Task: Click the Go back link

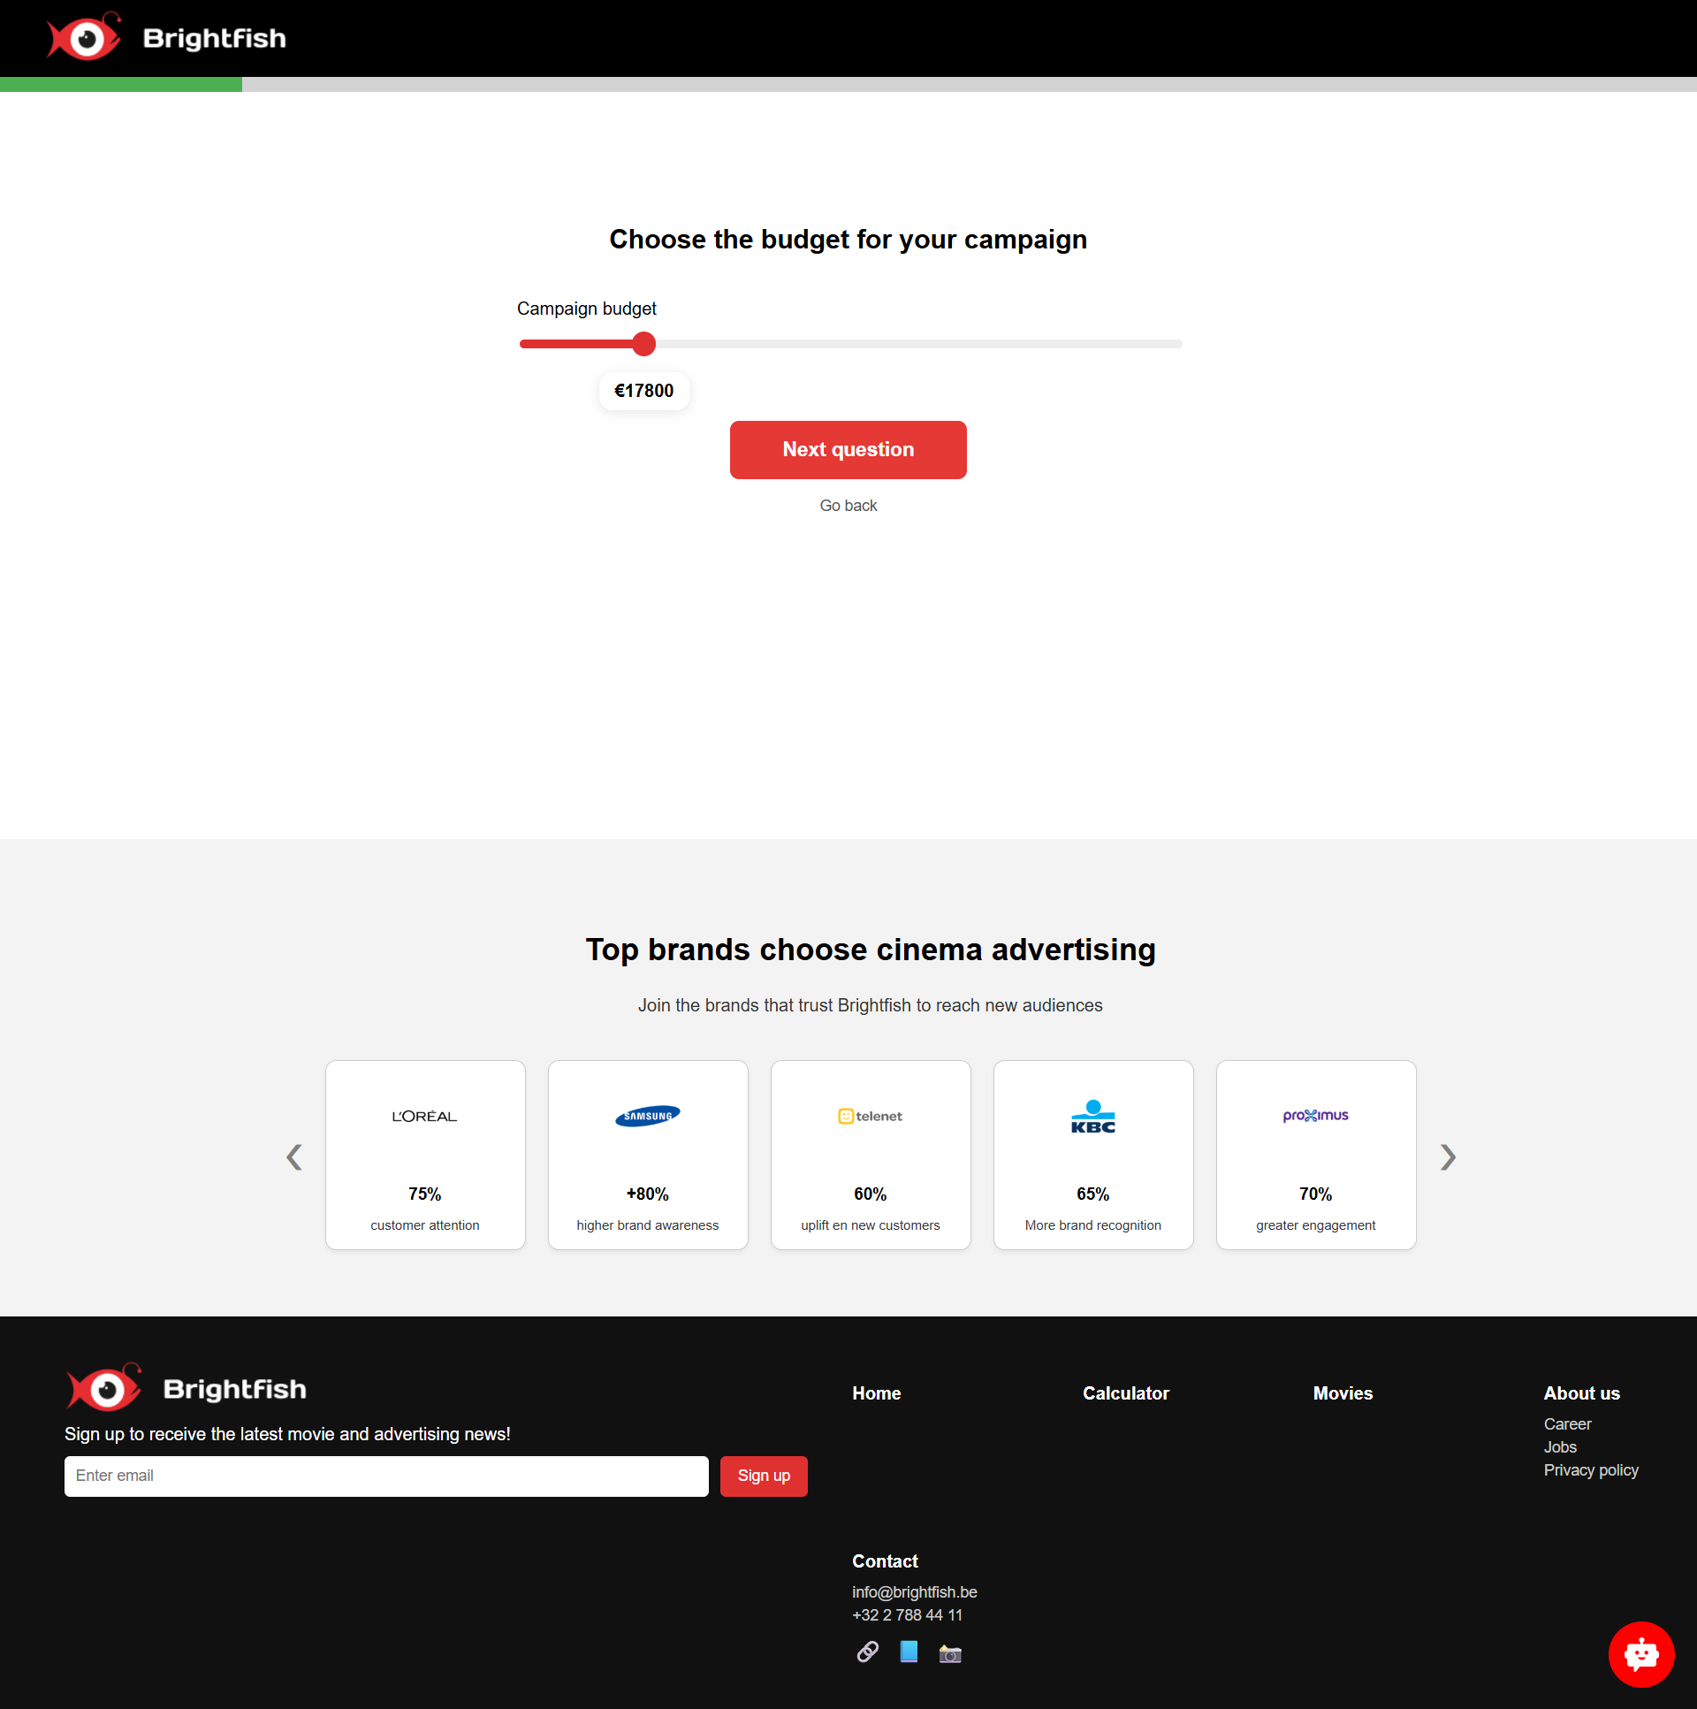Action: [848, 505]
